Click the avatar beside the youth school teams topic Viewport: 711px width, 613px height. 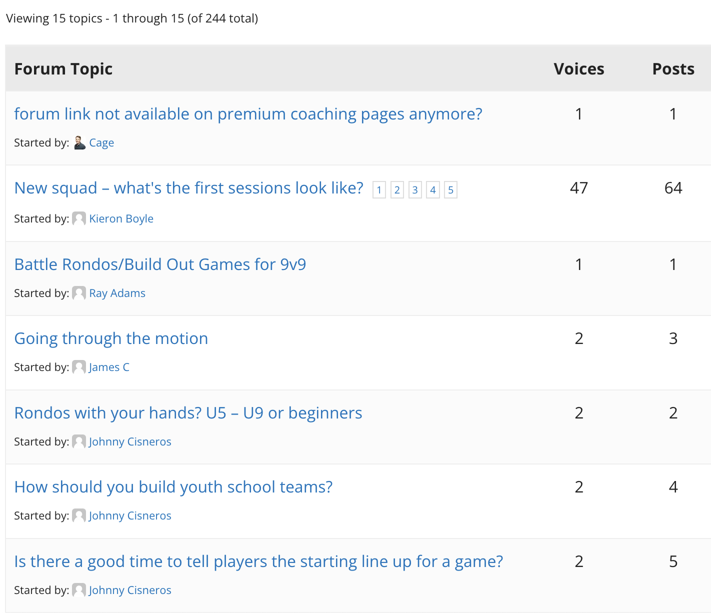(x=78, y=515)
